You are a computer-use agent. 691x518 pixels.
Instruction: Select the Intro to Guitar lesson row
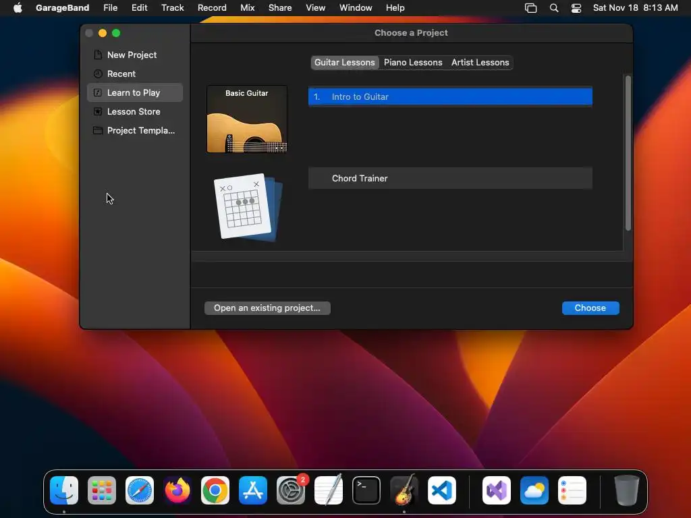pos(450,97)
